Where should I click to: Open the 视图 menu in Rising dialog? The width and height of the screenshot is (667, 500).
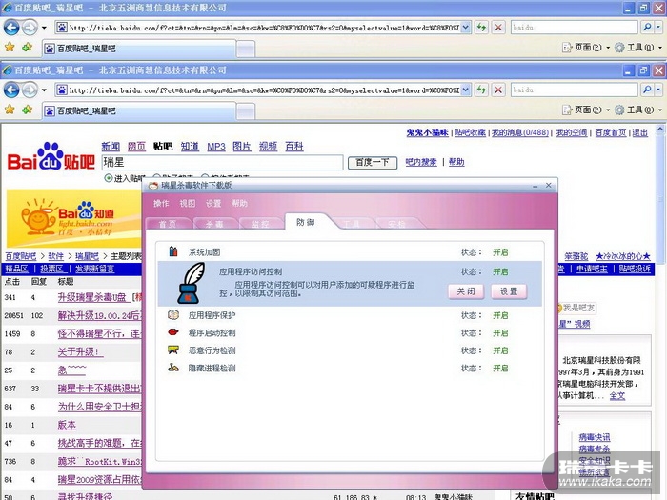point(187,203)
